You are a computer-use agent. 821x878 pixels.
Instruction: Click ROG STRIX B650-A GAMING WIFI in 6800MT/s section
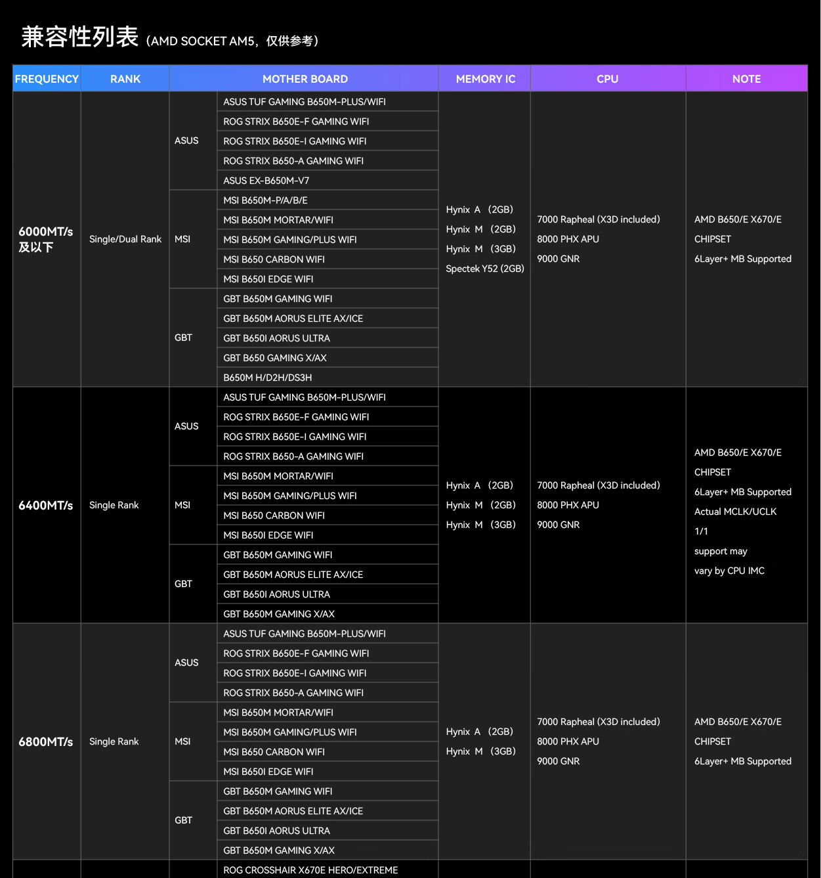coord(327,692)
